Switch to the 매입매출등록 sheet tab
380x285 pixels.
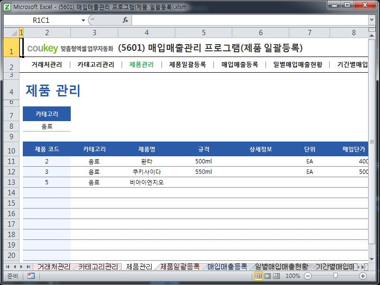coord(227,266)
